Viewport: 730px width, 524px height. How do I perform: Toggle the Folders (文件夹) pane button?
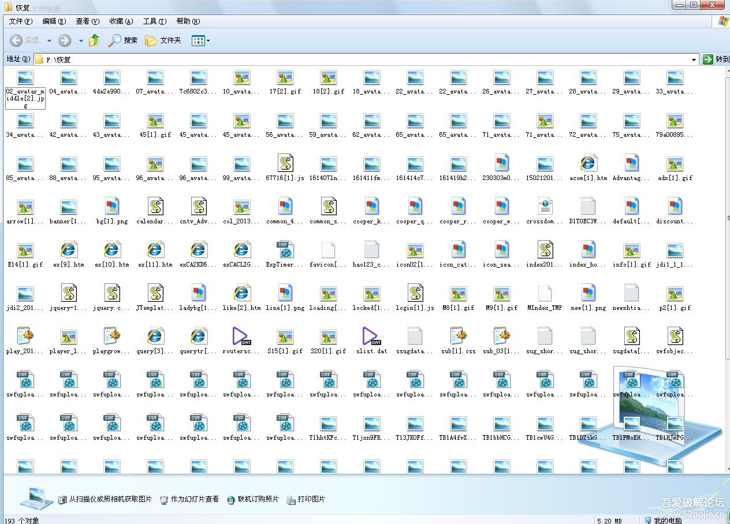coord(163,40)
